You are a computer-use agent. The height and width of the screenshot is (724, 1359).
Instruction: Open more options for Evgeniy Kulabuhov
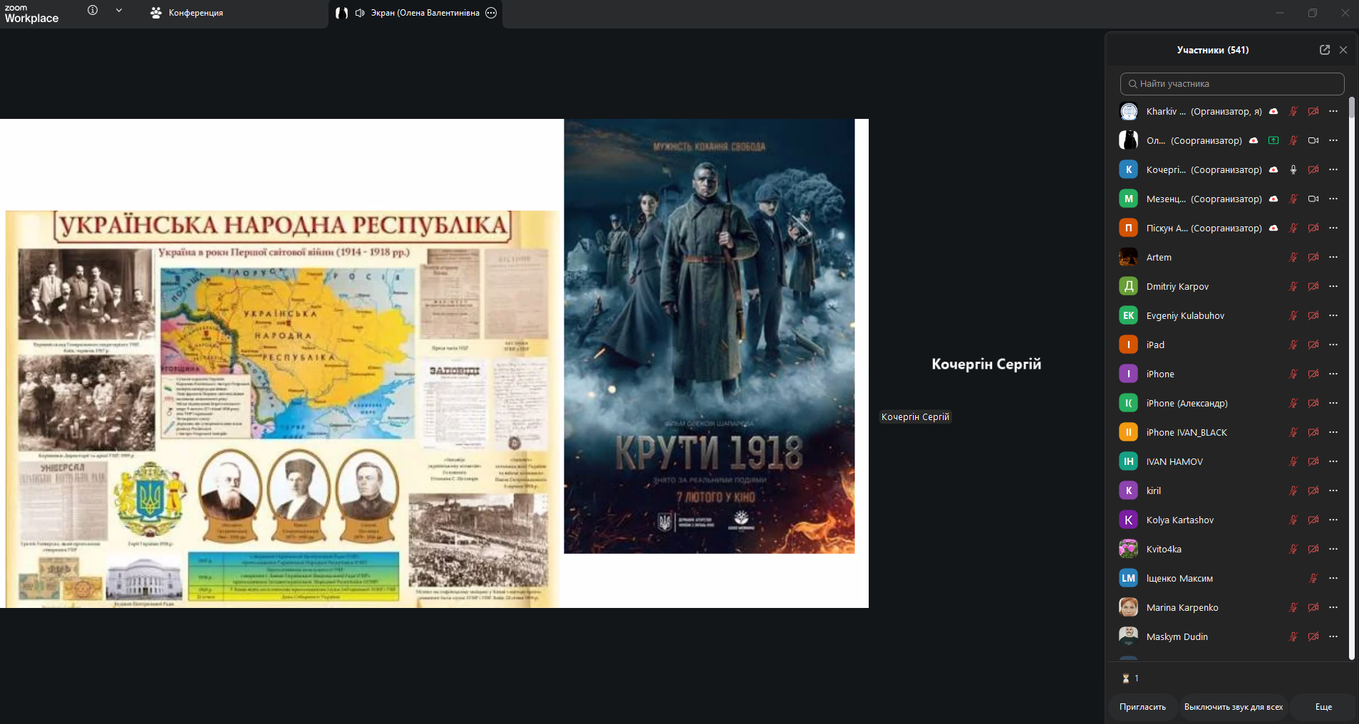click(x=1333, y=315)
